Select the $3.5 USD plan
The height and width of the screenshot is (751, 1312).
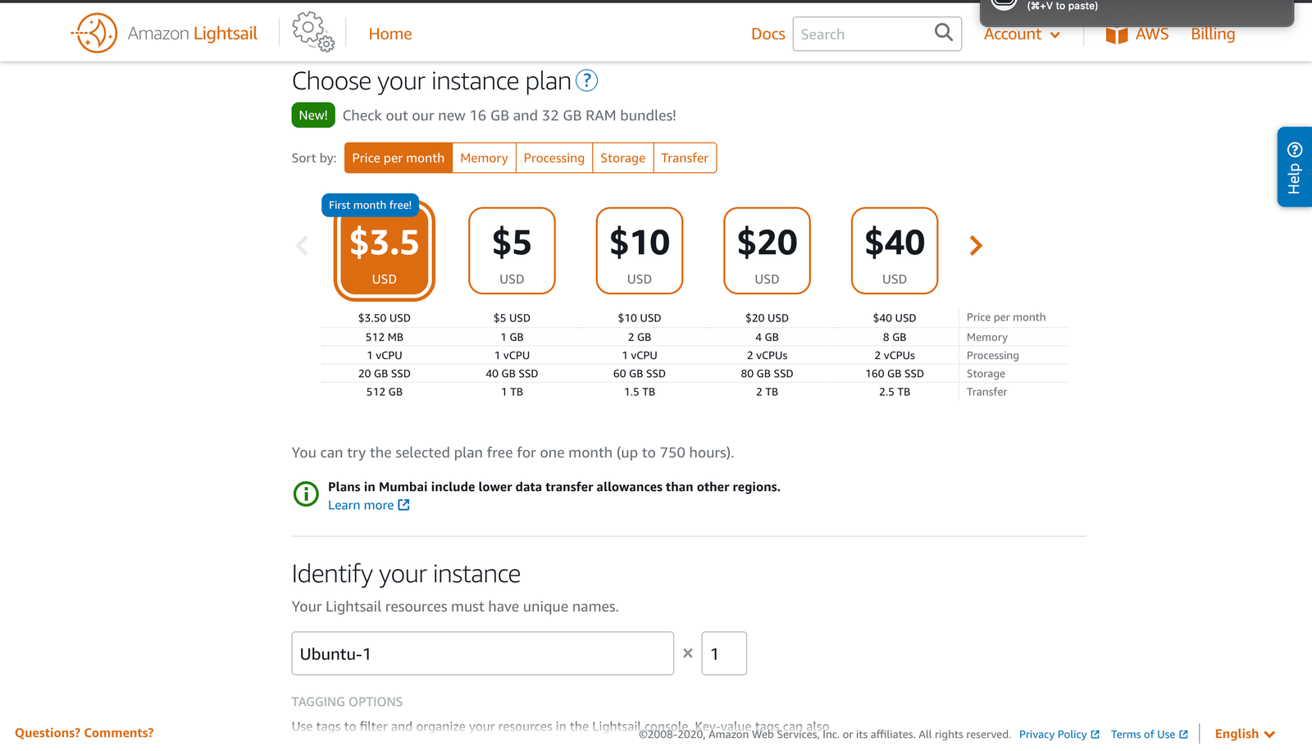384,251
